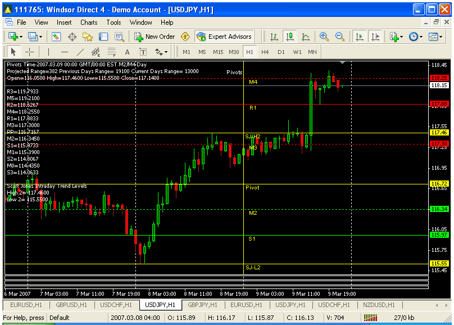Click the Zoom In magnifier icon

(324, 37)
